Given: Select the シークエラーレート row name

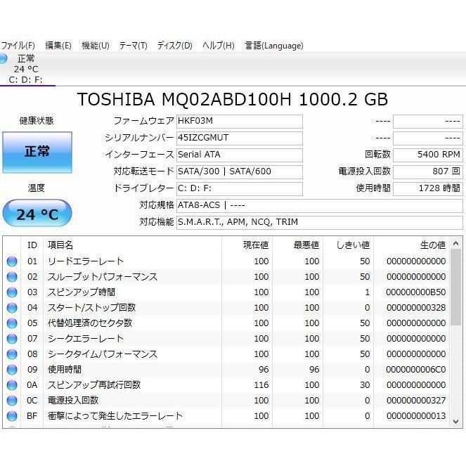Looking at the screenshot, I should pyautogui.click(x=85, y=339).
